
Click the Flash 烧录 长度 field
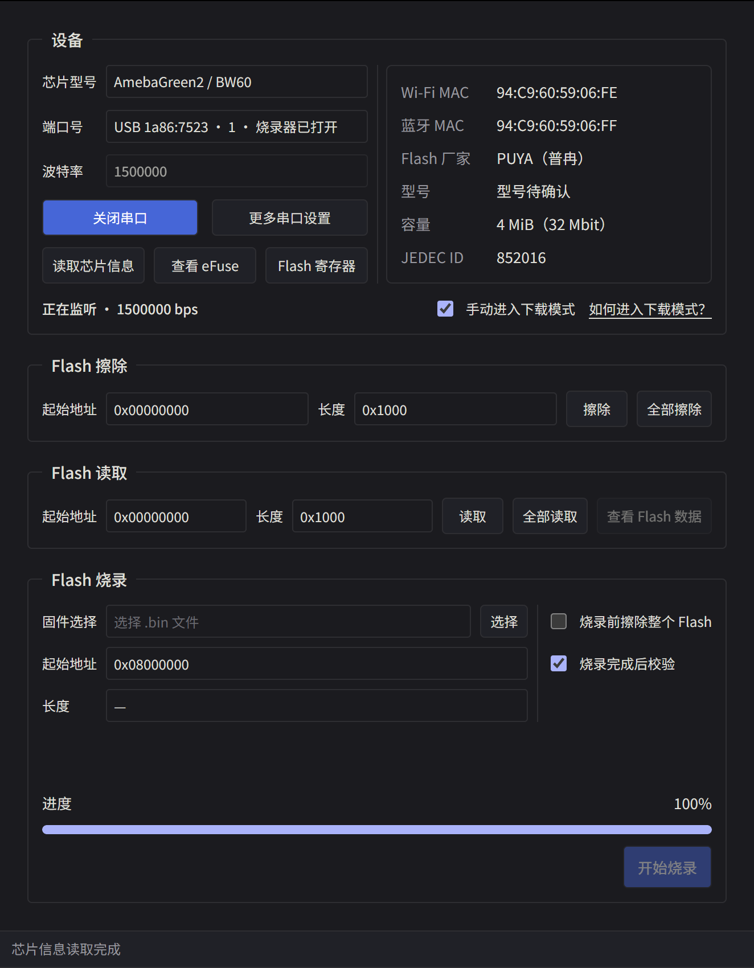point(317,706)
